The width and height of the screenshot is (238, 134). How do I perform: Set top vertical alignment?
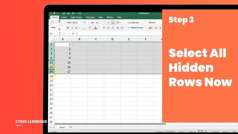104,22
